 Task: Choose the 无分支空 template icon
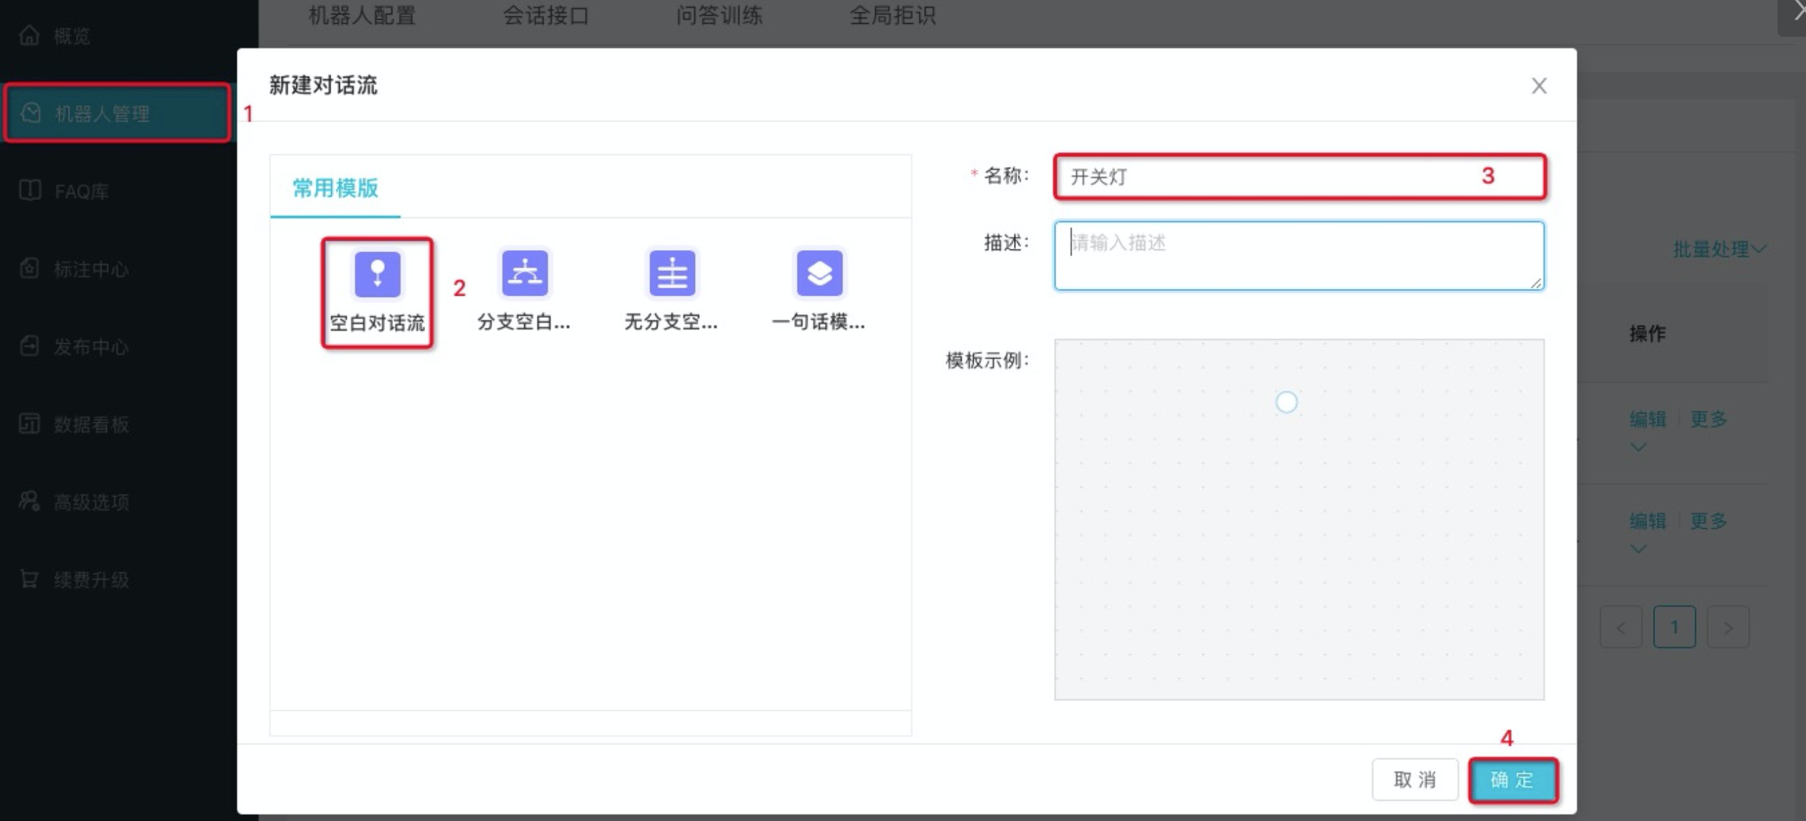pos(672,273)
